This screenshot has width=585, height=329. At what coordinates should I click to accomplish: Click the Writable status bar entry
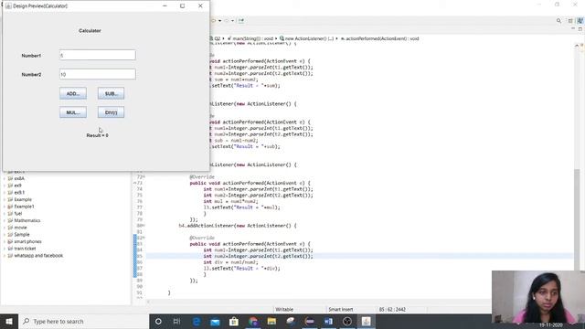pos(284,309)
